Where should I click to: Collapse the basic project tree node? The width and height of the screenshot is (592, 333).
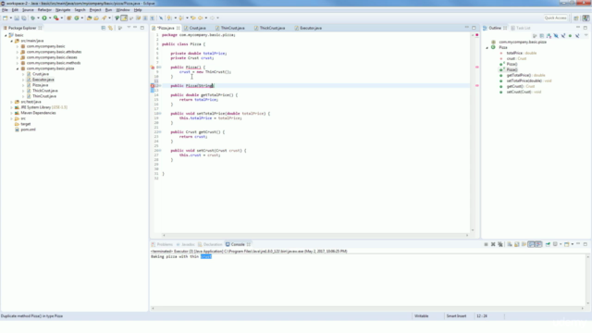coord(6,35)
